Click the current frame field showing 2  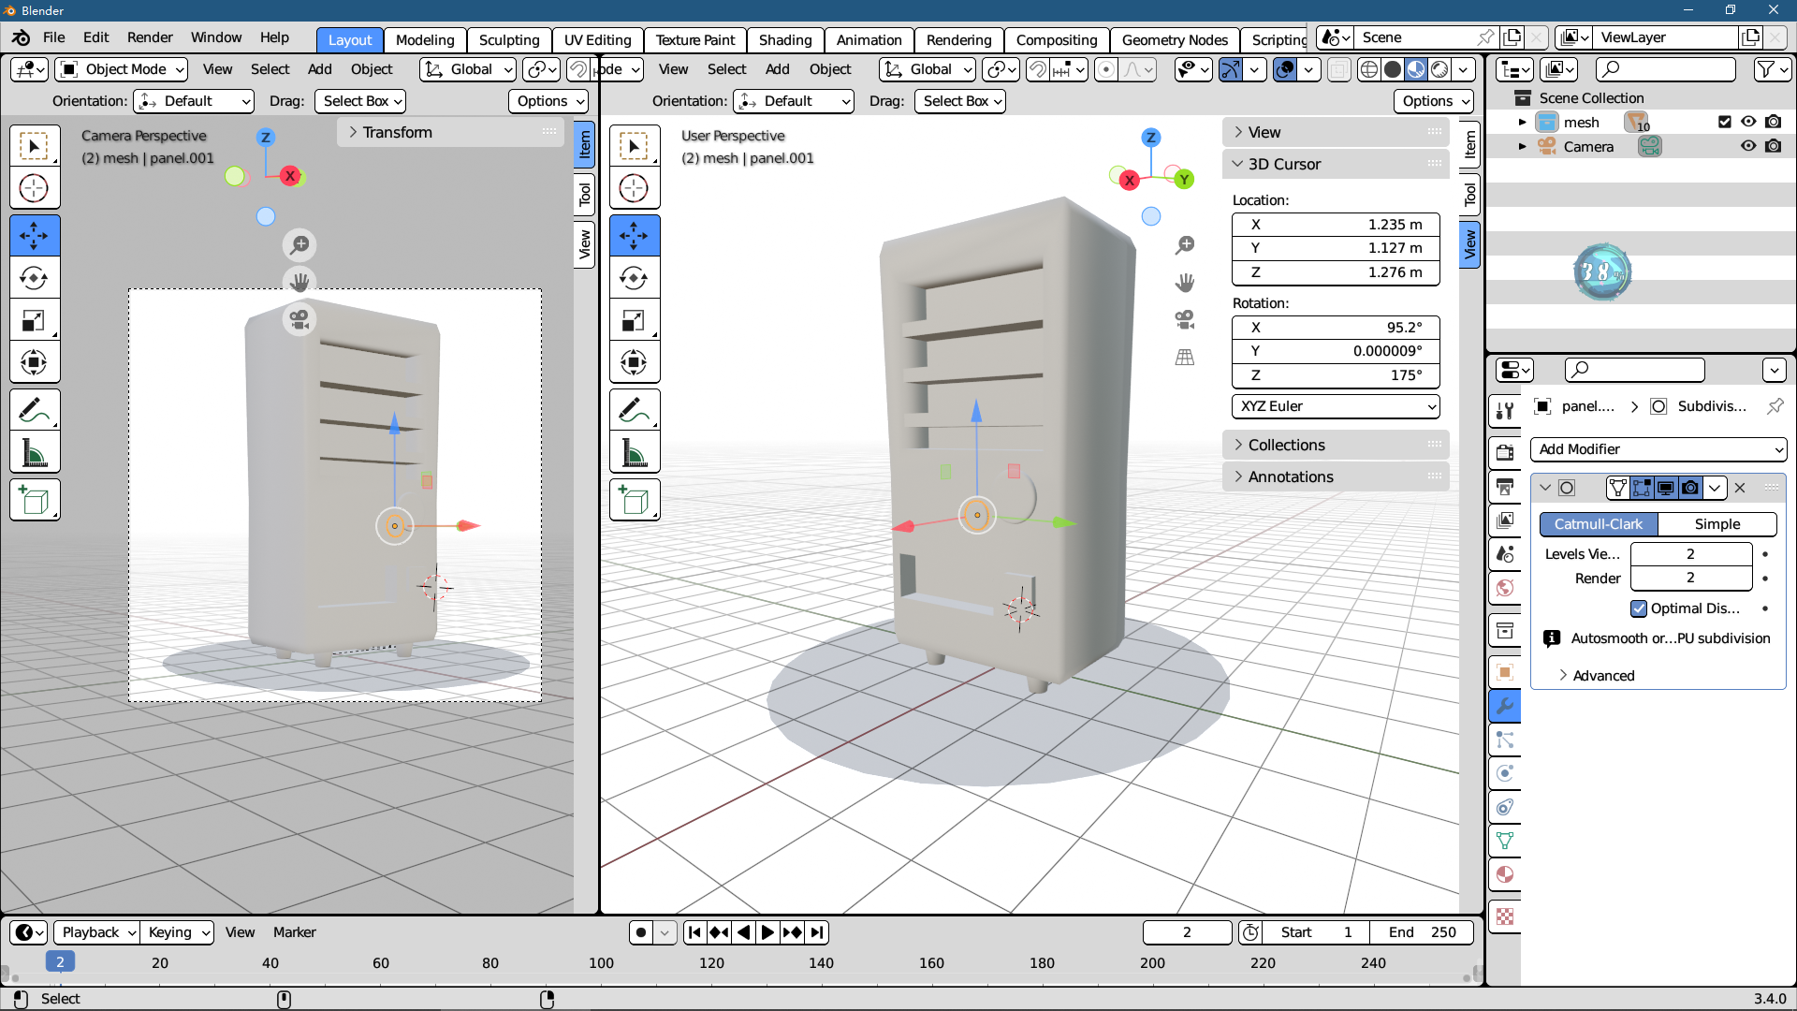click(x=1187, y=932)
